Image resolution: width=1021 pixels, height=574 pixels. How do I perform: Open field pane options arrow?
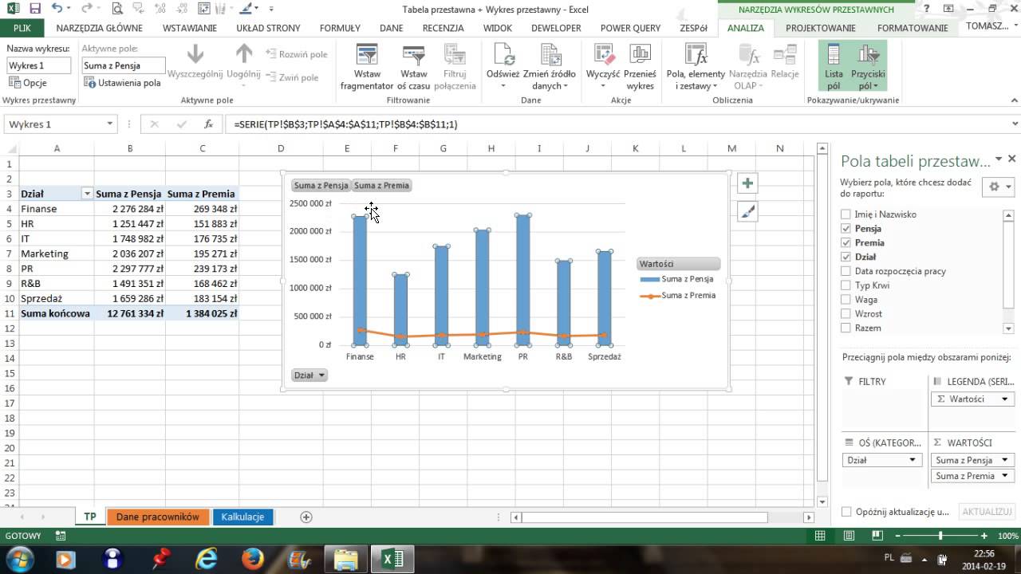998,159
